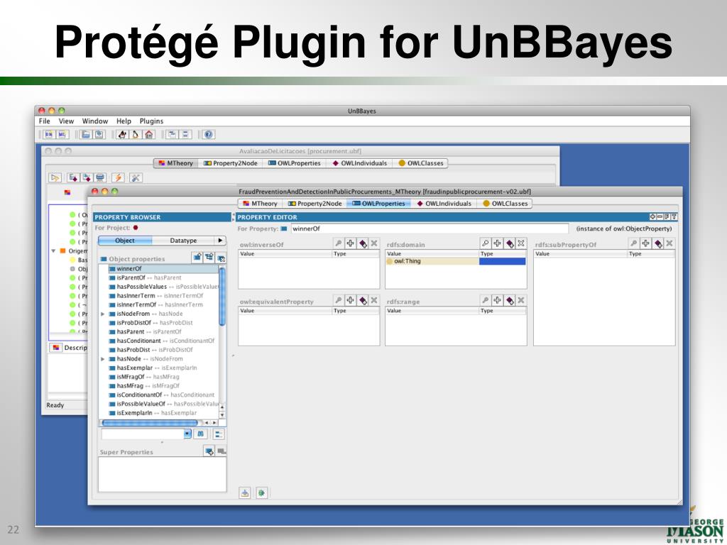Collapse the Origem node in background tree

[53, 251]
